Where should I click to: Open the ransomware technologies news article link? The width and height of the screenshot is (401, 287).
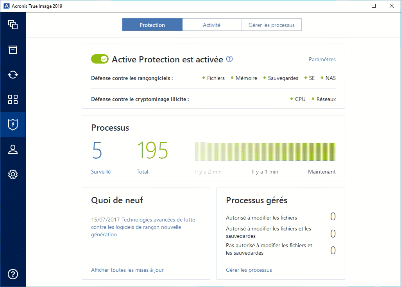(x=143, y=227)
